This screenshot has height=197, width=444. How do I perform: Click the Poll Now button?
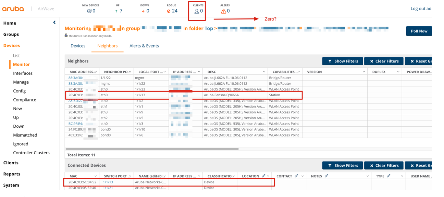pyautogui.click(x=419, y=31)
